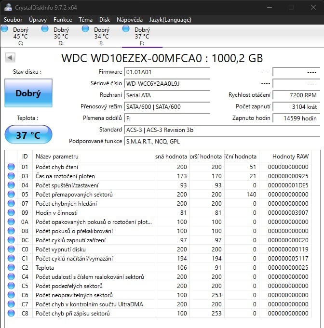Click the blue status orb on drive E: tab
Screen dimensions: 324x328
coord(85,28)
